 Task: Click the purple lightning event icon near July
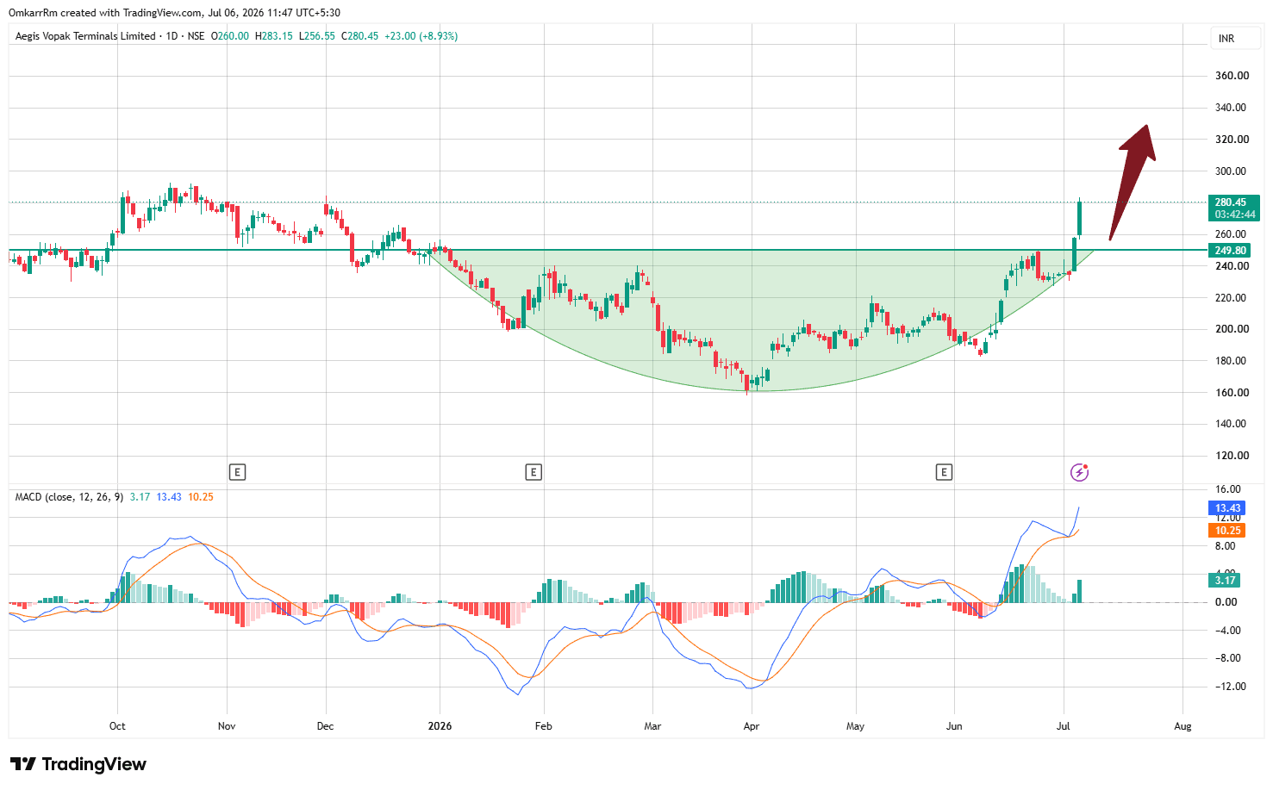point(1079,472)
